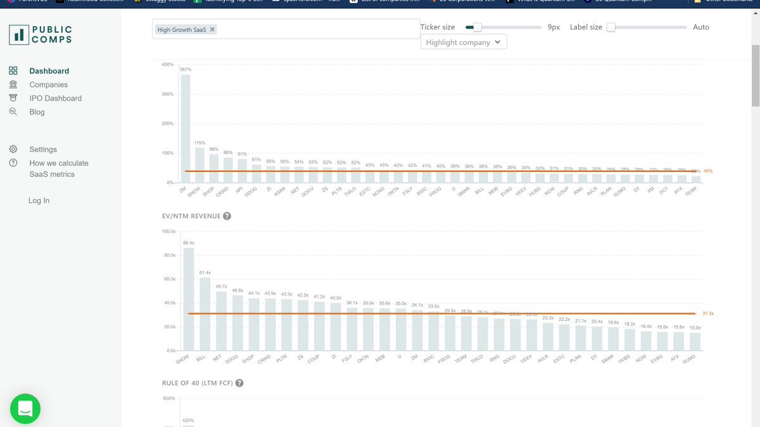Image resolution: width=760 pixels, height=427 pixels.
Task: Open the Highlight company dropdown
Action: pos(464,42)
